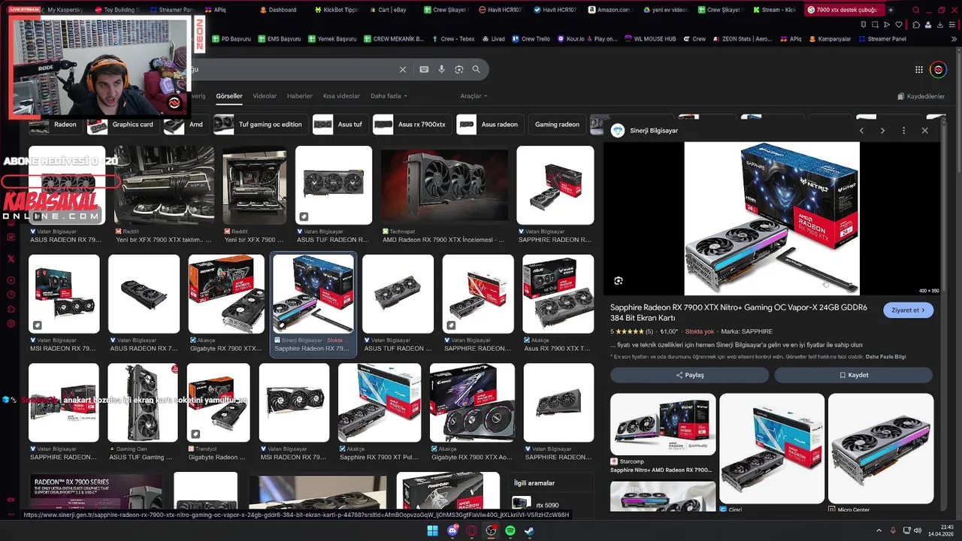Start voice search with the microphone
This screenshot has width=962, height=541.
(442, 69)
